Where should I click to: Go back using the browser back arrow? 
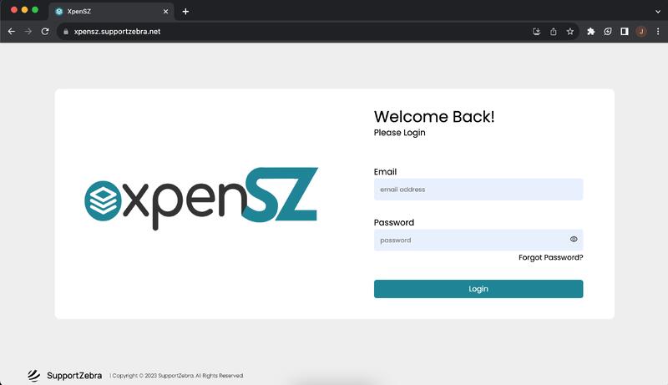[12, 32]
